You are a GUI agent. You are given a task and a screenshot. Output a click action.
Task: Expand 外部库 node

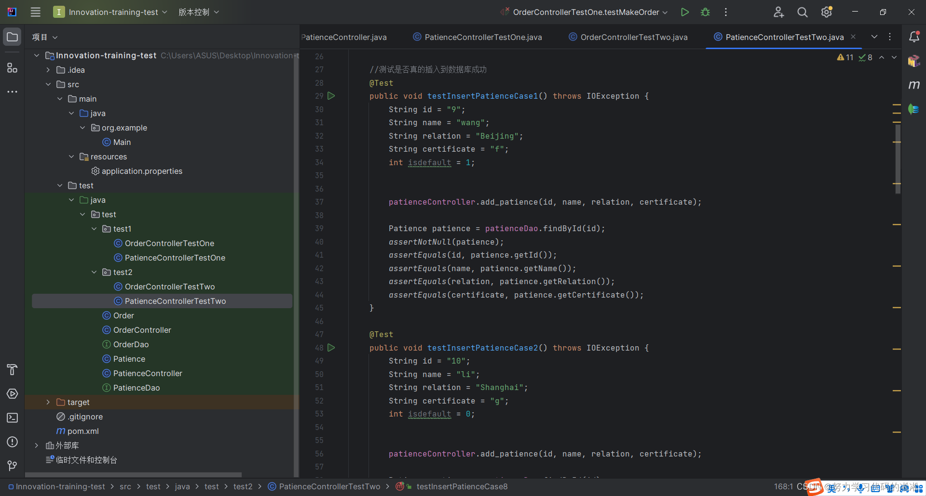click(x=37, y=445)
